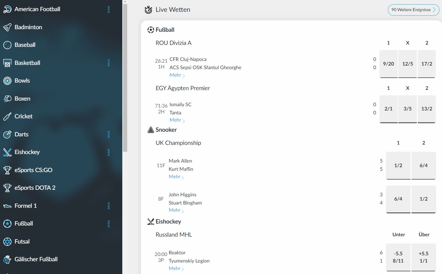Select 2/1 odds for Ismaily SC
This screenshot has width=442, height=274.
click(389, 109)
